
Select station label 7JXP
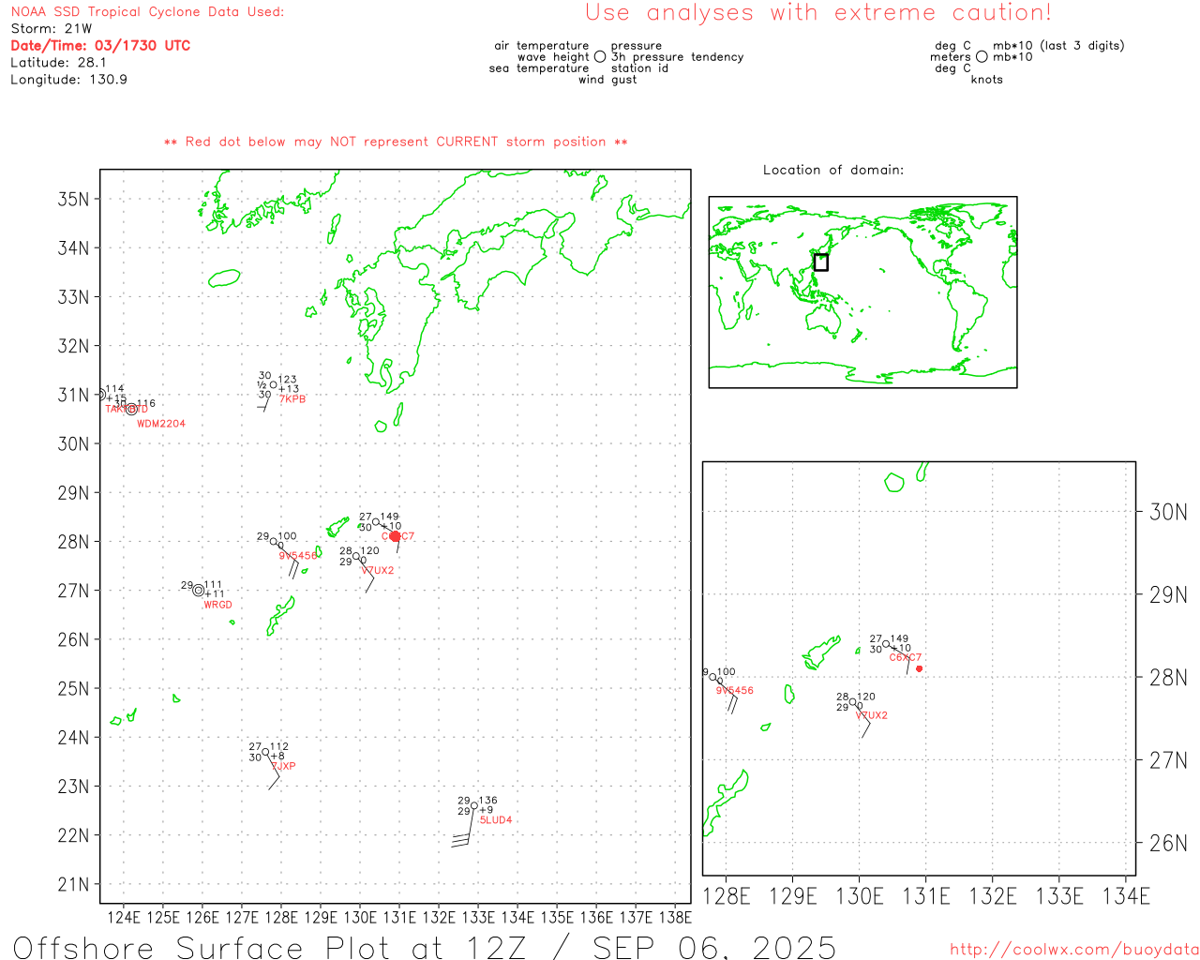tap(284, 766)
